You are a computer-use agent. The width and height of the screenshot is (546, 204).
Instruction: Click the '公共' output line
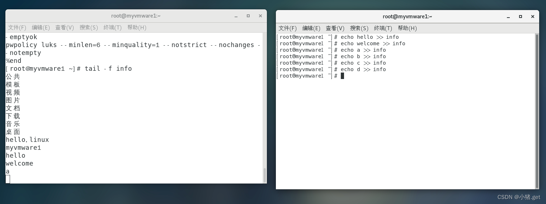click(x=13, y=76)
